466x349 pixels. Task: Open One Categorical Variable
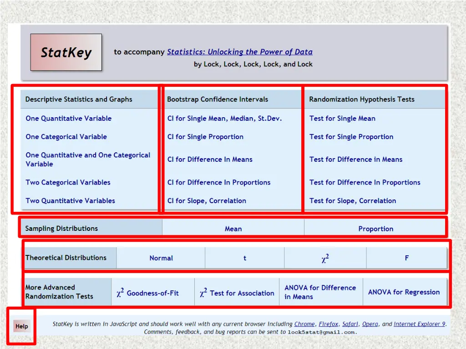pyautogui.click(x=66, y=137)
